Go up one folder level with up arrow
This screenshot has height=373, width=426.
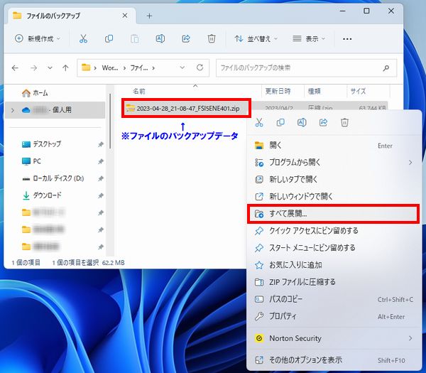coord(65,67)
